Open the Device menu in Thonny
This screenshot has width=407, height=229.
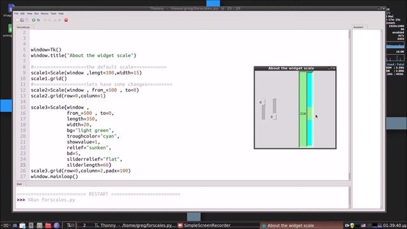(x=45, y=13)
